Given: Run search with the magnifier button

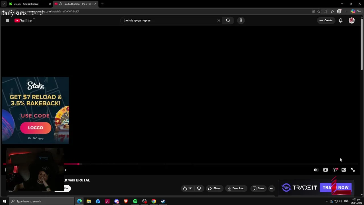Looking at the screenshot, I should coord(228,20).
